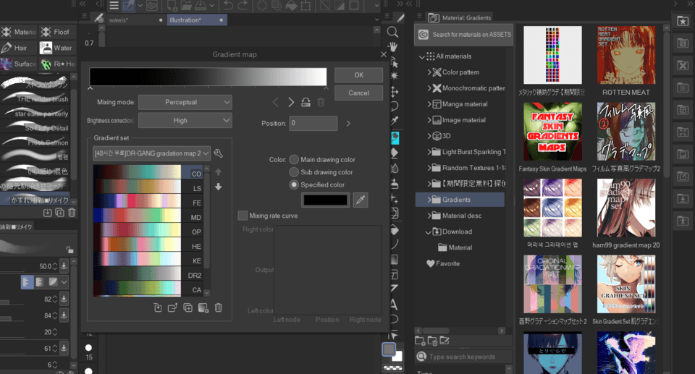The width and height of the screenshot is (695, 374).
Task: Click the trash icon below the gradient list
Action: pyautogui.click(x=218, y=307)
